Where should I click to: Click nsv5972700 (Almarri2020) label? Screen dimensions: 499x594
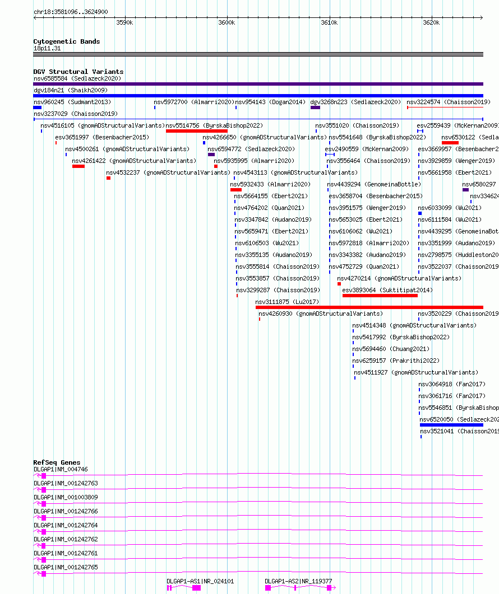point(194,102)
